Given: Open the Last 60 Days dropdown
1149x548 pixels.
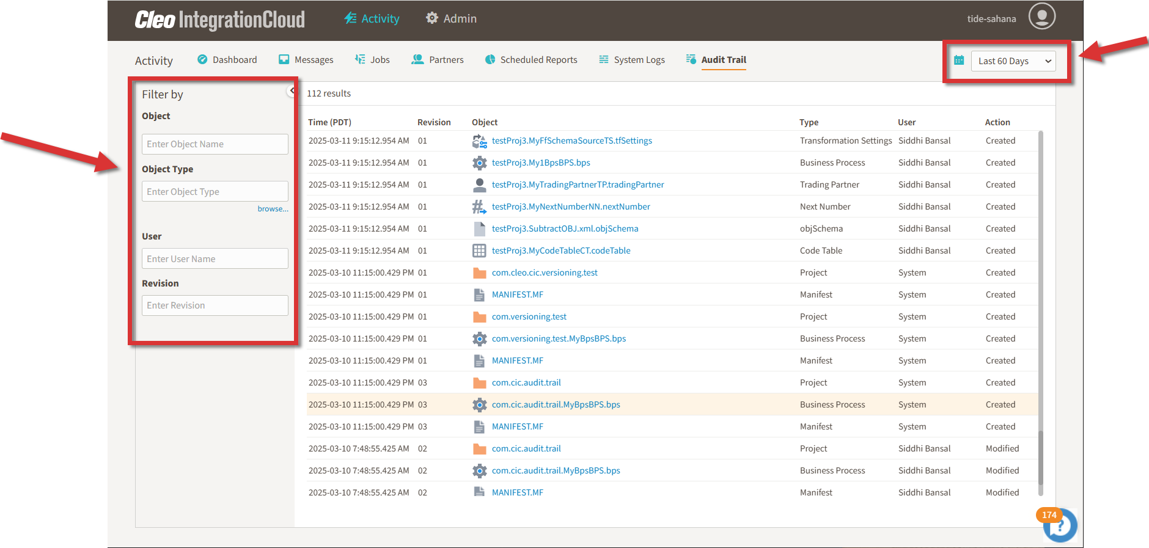Looking at the screenshot, I should point(1013,60).
